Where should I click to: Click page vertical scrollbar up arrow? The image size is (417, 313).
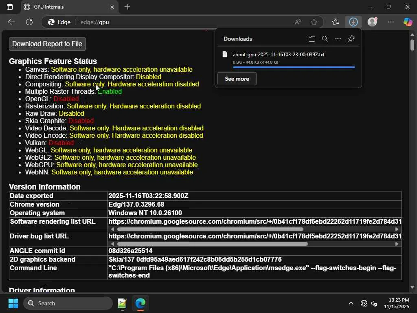pyautogui.click(x=412, y=35)
